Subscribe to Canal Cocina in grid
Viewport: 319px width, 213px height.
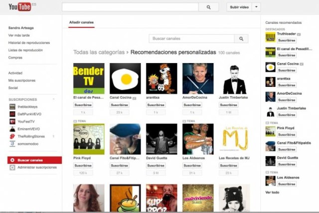coord(120,105)
